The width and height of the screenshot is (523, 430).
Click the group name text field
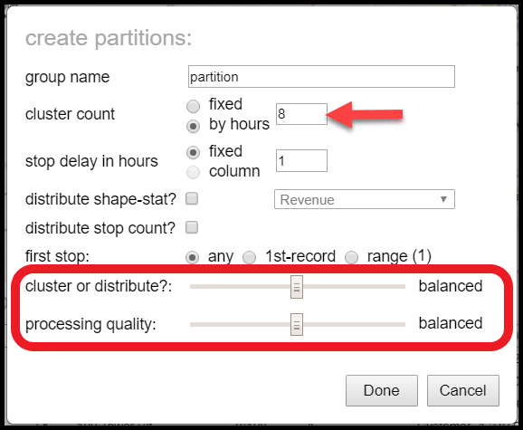(x=321, y=77)
